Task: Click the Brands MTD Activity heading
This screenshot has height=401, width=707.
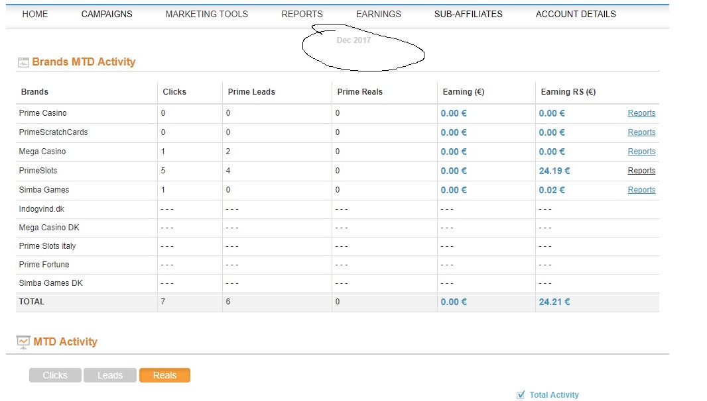Action: point(84,62)
